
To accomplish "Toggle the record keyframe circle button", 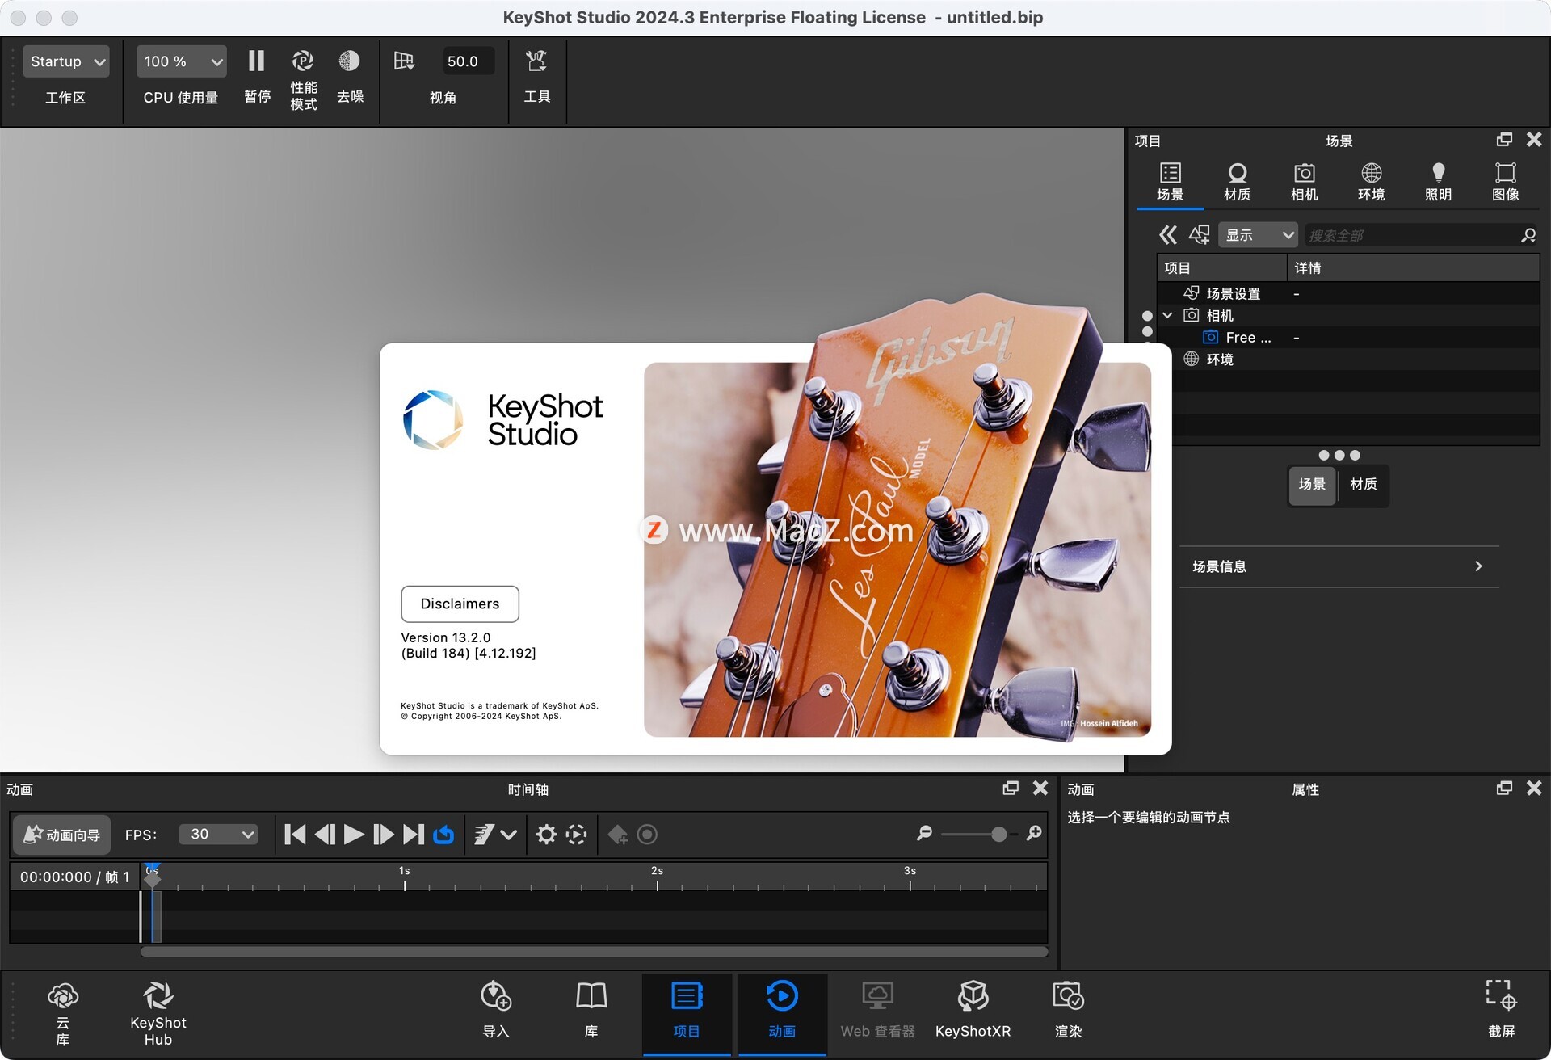I will tap(647, 835).
